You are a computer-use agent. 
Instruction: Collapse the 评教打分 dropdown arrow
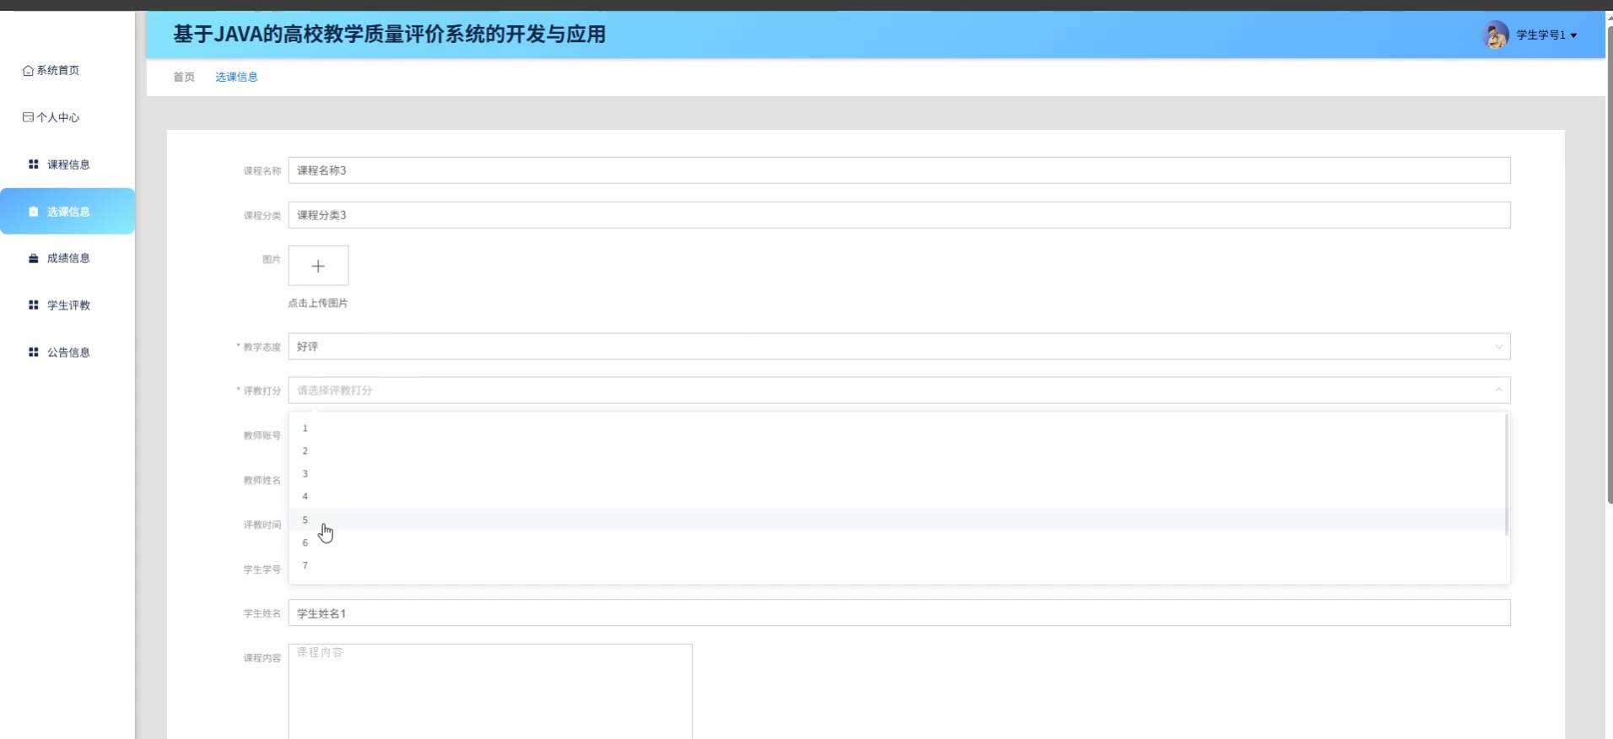click(x=1498, y=390)
